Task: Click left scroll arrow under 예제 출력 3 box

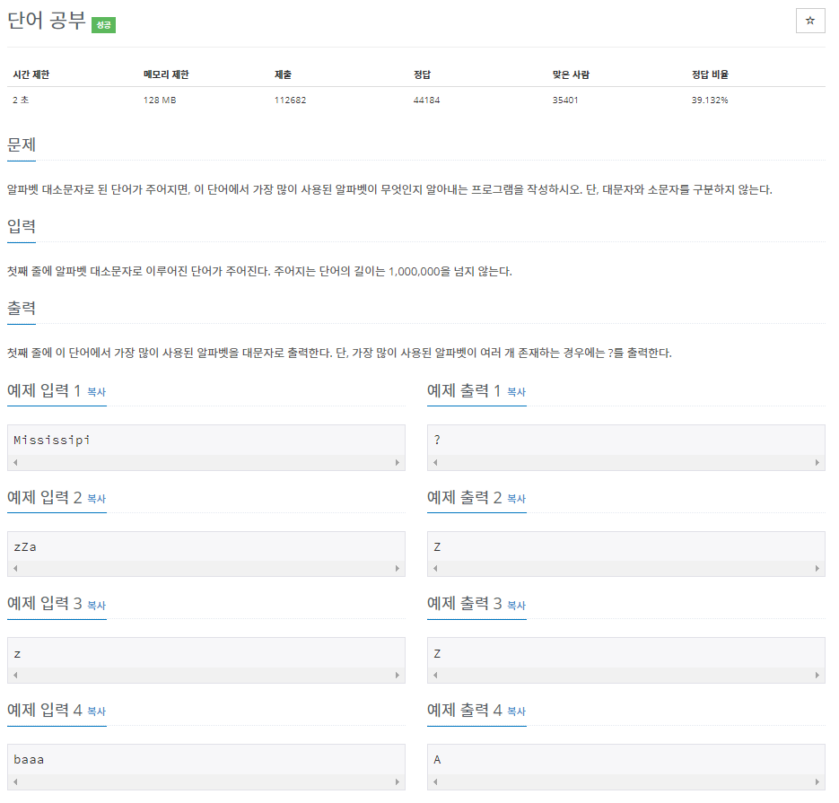Action: coord(435,675)
